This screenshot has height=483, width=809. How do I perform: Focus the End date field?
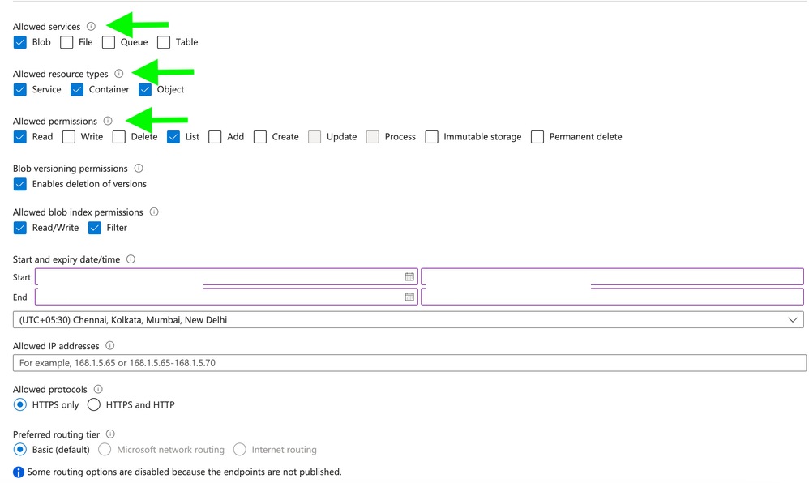point(226,297)
